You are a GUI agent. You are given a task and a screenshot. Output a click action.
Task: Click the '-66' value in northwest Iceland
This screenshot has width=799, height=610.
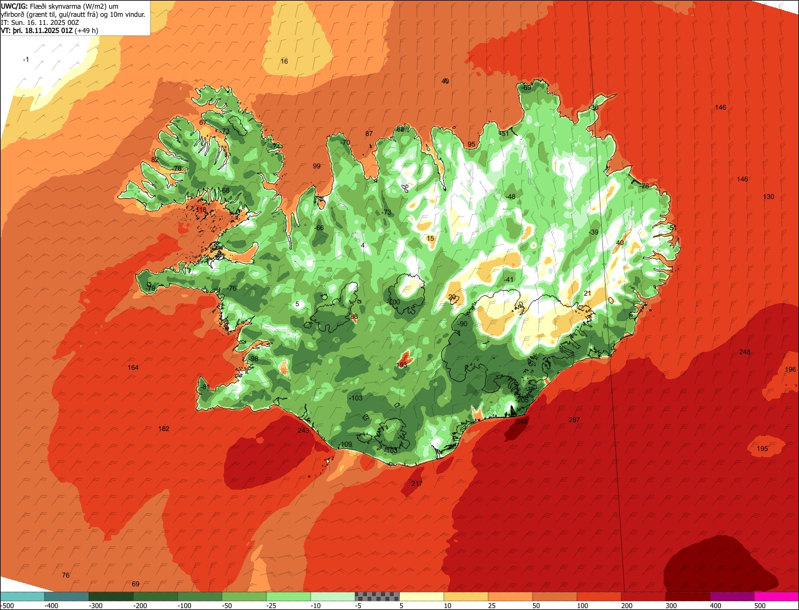(x=319, y=228)
